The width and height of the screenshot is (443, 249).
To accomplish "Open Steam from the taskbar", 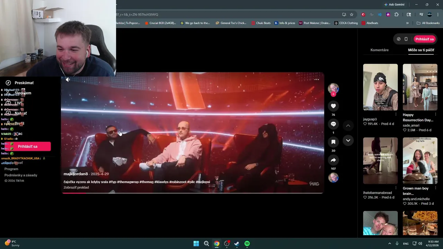I will point(237,243).
